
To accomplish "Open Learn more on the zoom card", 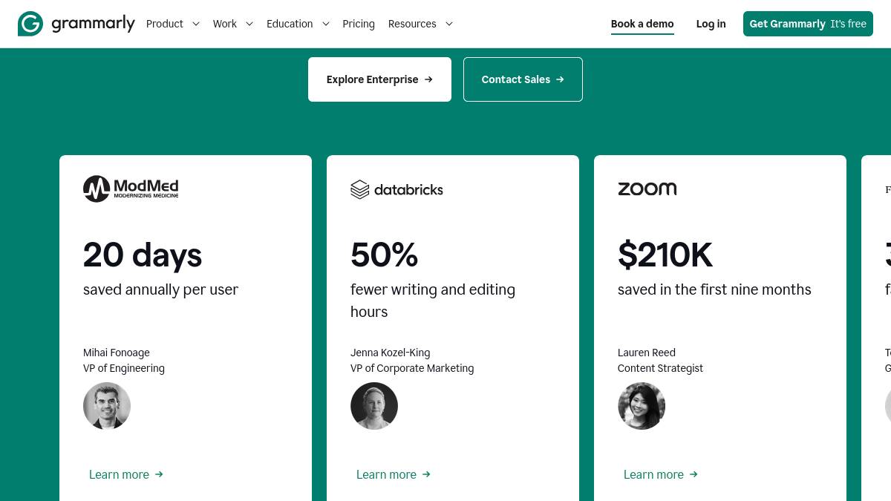I will point(660,474).
